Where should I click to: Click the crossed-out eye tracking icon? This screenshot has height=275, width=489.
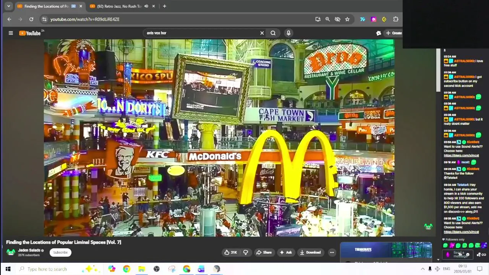point(337,19)
